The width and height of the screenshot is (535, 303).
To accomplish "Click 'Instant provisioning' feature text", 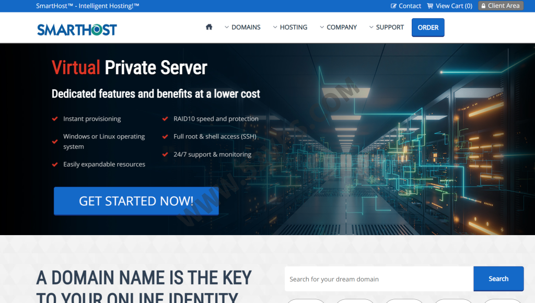I will (x=92, y=119).
